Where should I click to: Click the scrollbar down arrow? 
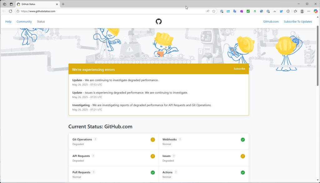click(x=317, y=180)
